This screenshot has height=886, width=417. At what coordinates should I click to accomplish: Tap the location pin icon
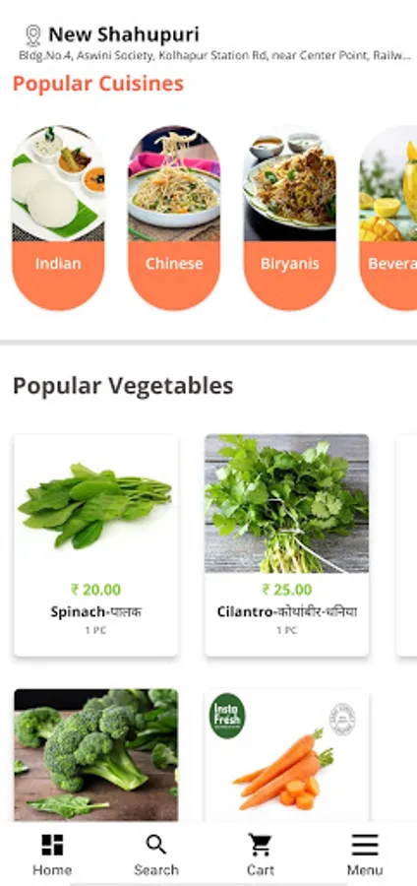pos(33,35)
